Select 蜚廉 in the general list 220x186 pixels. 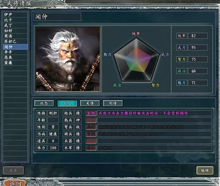(x=15, y=63)
